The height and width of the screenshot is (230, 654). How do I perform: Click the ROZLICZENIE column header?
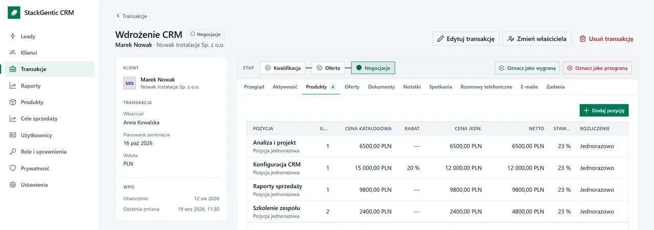(595, 129)
